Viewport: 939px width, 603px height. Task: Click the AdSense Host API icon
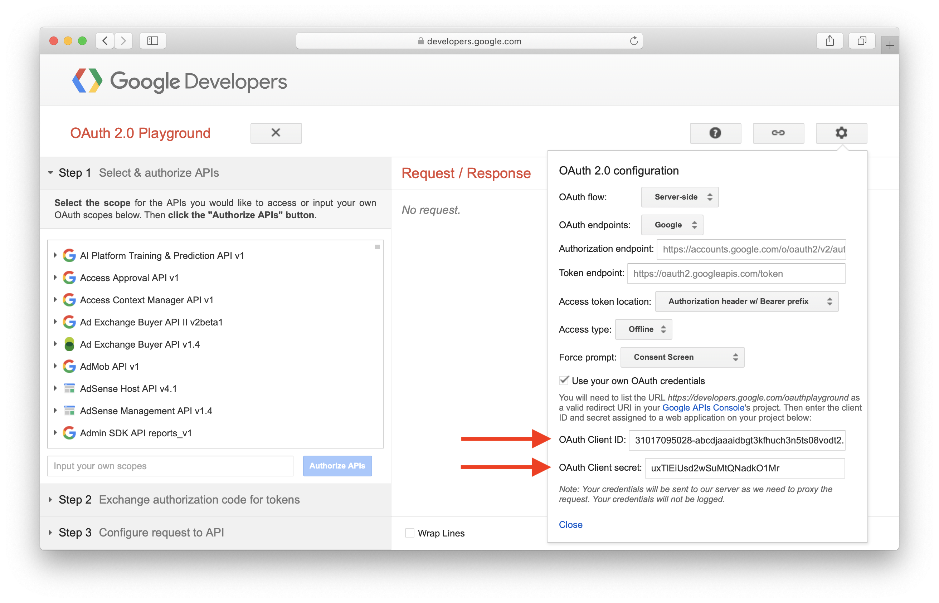pos(69,389)
